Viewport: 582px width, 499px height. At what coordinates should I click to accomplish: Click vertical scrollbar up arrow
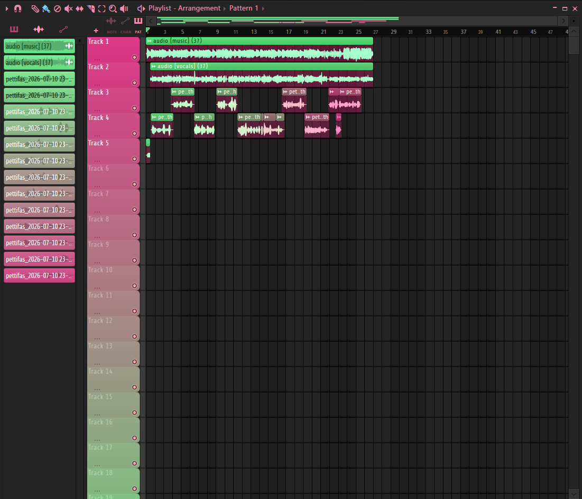pos(574,32)
